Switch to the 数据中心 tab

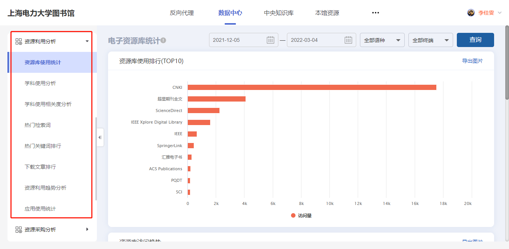coord(230,13)
